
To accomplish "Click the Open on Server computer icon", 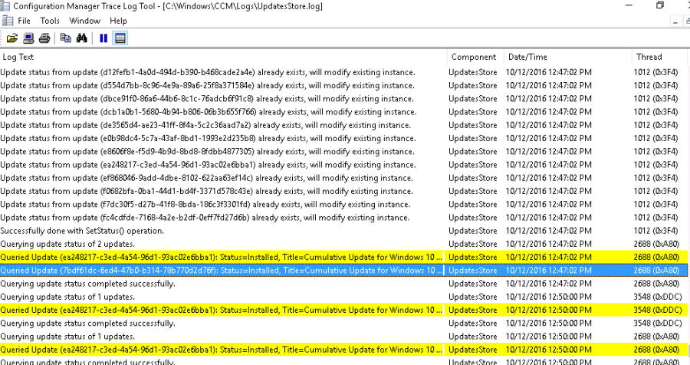I will click(x=28, y=38).
